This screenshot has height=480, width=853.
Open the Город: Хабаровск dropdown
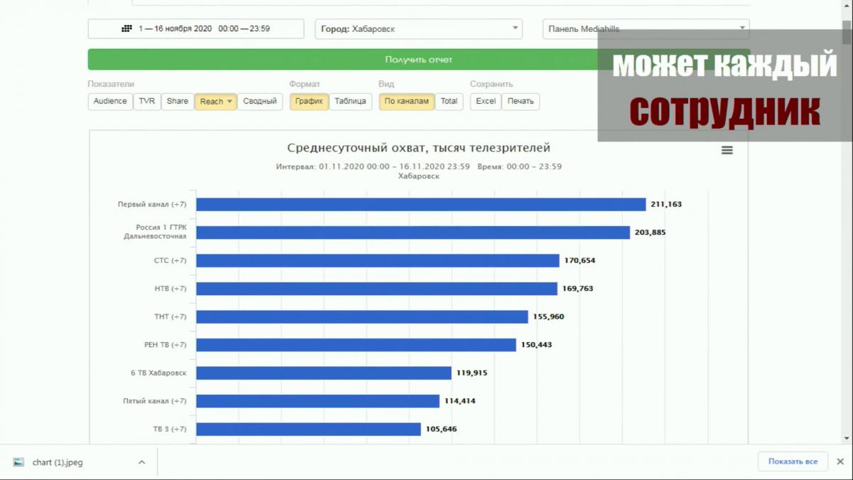pos(418,29)
